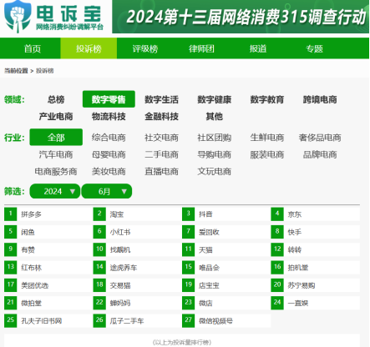Screen dimensions: 370x347
Task: Filter by 电商服务商 industry
Action: (56, 171)
